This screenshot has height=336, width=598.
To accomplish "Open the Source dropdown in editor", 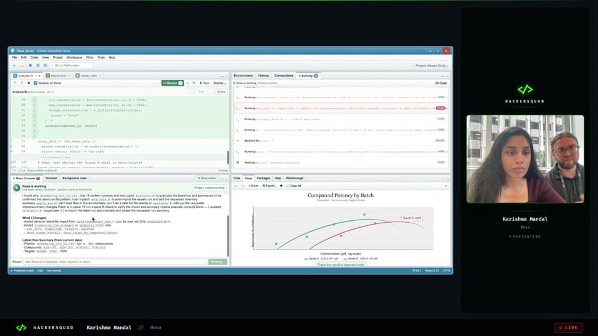I will [220, 83].
